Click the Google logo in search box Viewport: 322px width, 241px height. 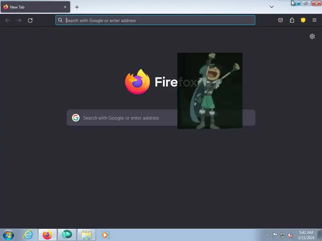(x=76, y=118)
